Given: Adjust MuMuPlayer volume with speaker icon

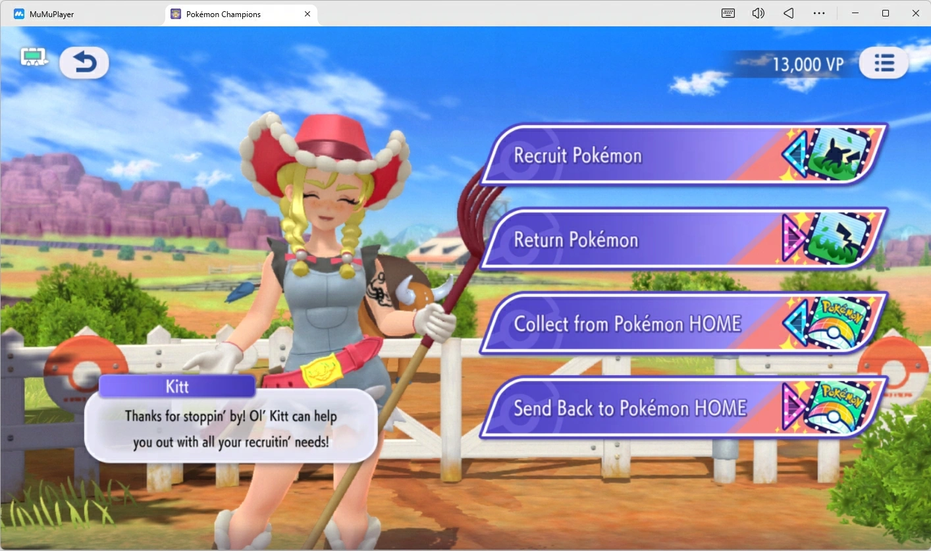Looking at the screenshot, I should pyautogui.click(x=758, y=13).
